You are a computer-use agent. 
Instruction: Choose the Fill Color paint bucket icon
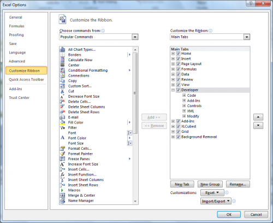(x=62, y=122)
